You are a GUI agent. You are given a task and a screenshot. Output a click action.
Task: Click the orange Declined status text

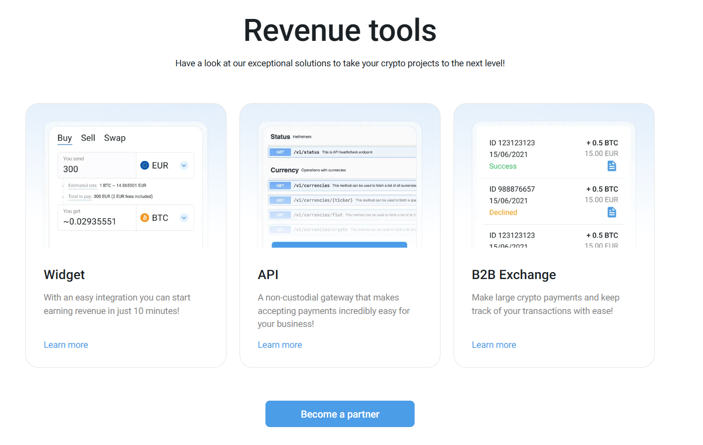[x=503, y=212]
